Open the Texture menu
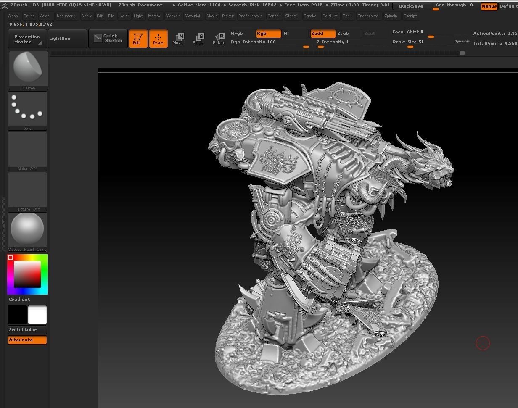 [x=330, y=16]
